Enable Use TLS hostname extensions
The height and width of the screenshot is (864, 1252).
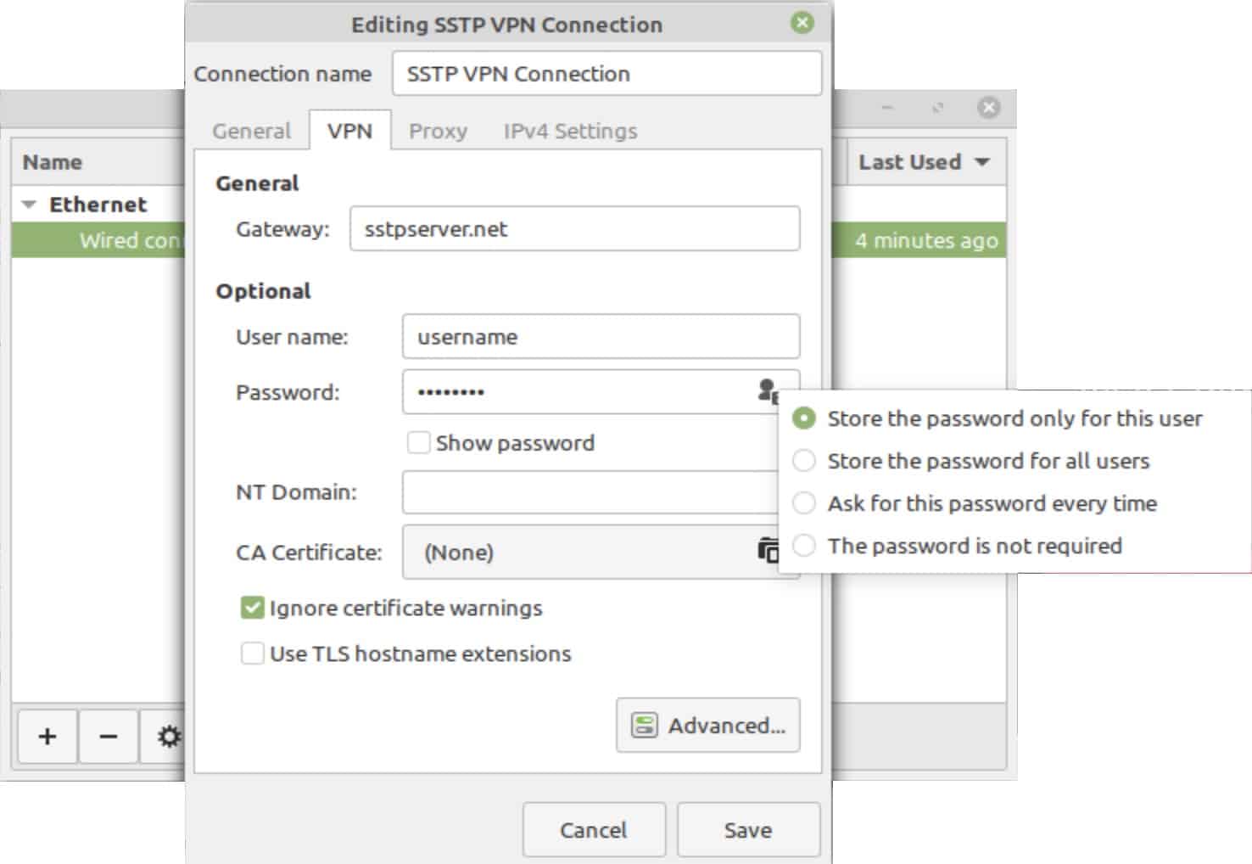click(252, 654)
